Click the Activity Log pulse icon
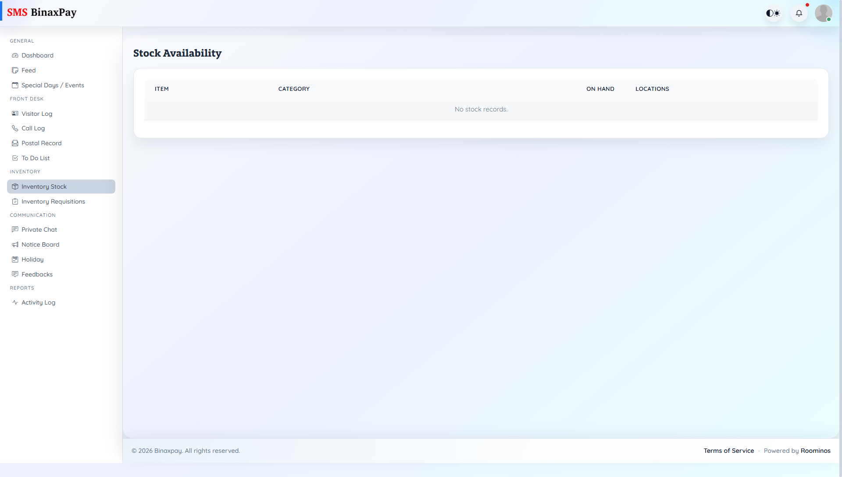Image resolution: width=842 pixels, height=477 pixels. click(15, 302)
